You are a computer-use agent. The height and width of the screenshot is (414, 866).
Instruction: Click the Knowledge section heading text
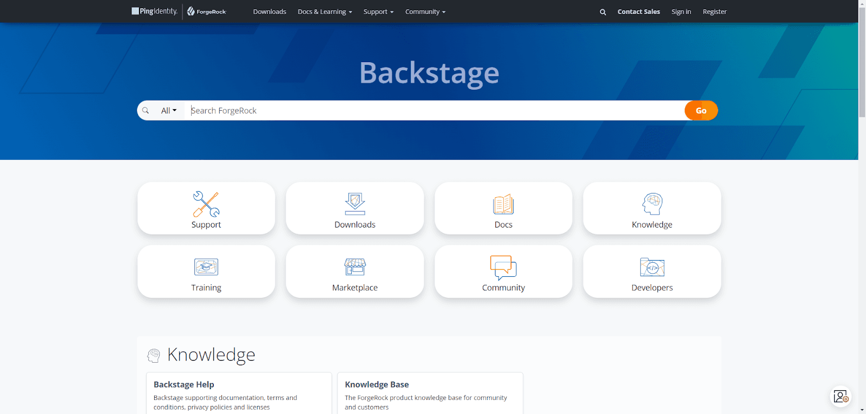[x=211, y=355]
